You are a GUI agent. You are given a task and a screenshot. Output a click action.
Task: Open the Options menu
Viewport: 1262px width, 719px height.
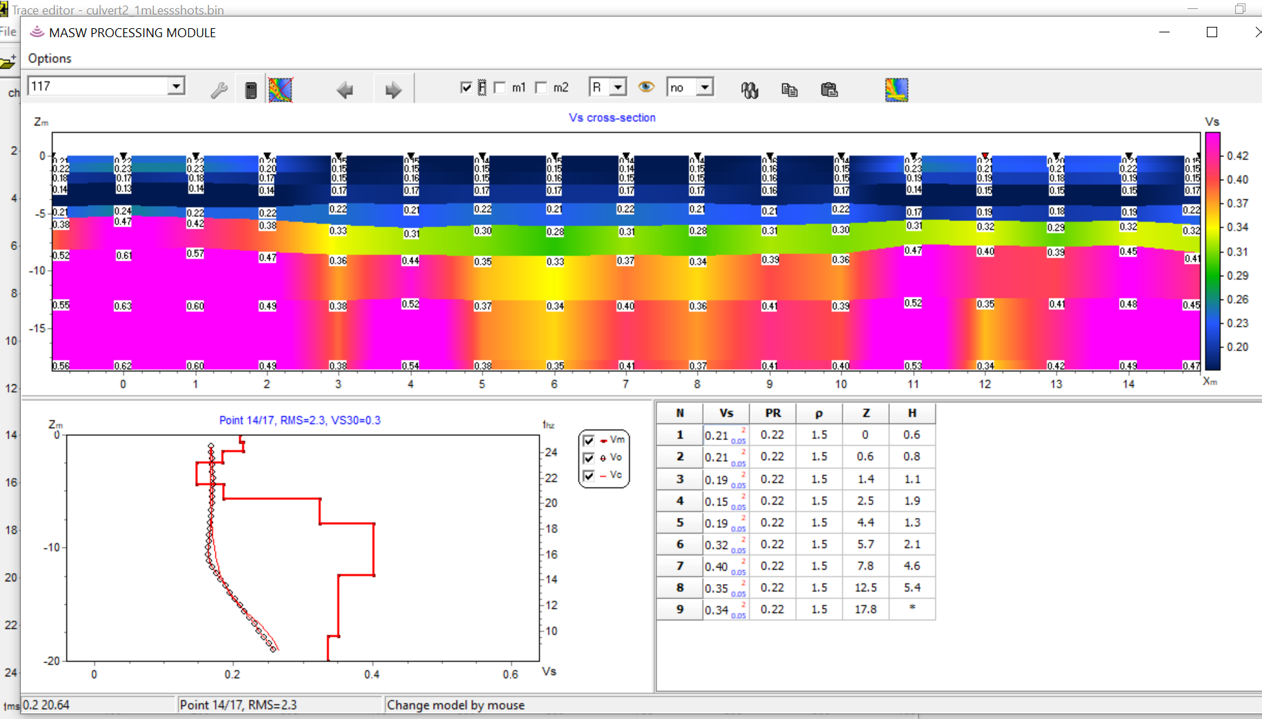tap(50, 59)
